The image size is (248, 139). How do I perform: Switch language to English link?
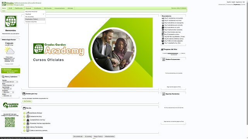click(x=233, y=2)
